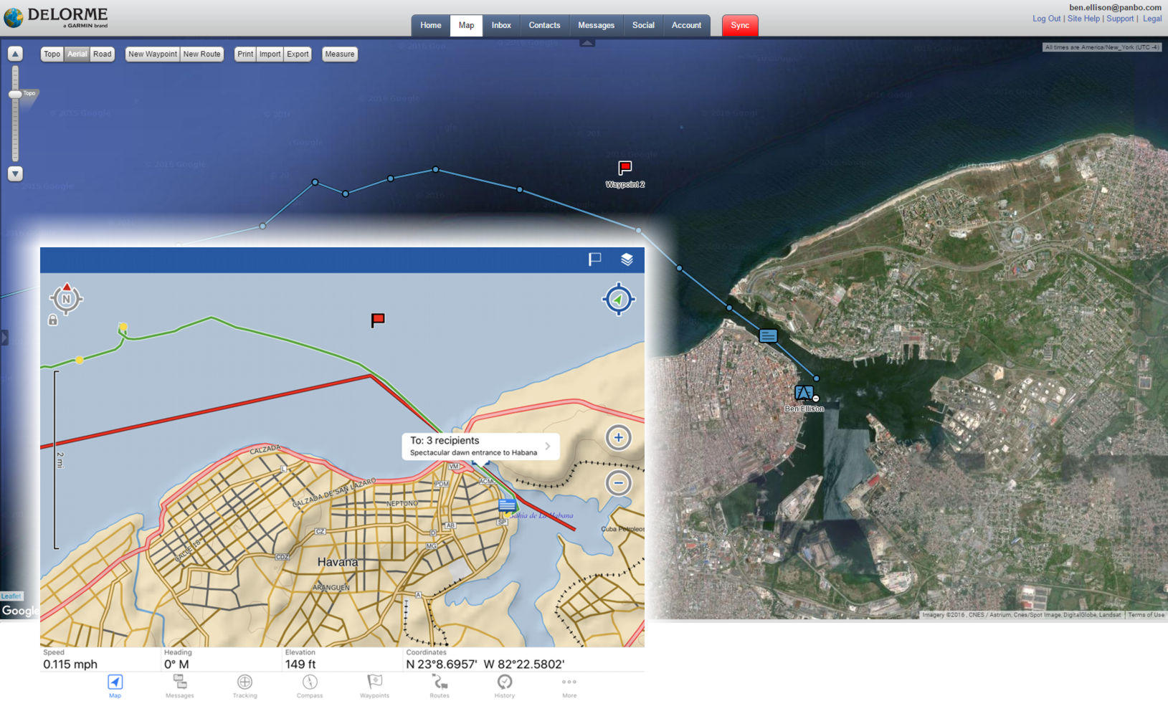Click the New Waypoint button
Viewport: 1168px width, 701px height.
pyautogui.click(x=153, y=54)
